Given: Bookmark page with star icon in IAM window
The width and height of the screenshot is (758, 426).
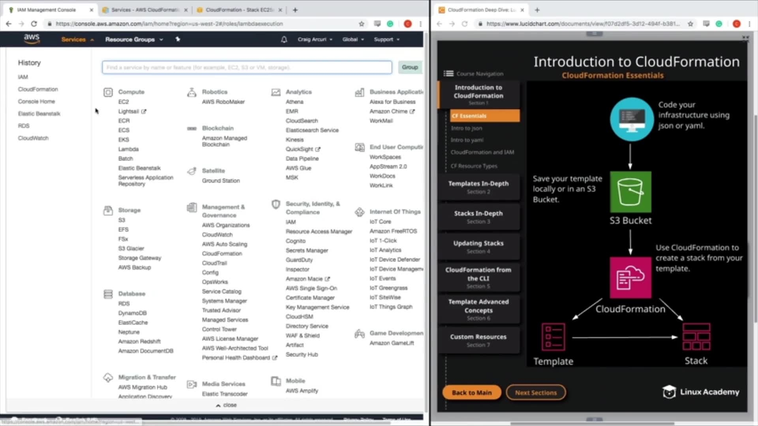Looking at the screenshot, I should [x=361, y=24].
